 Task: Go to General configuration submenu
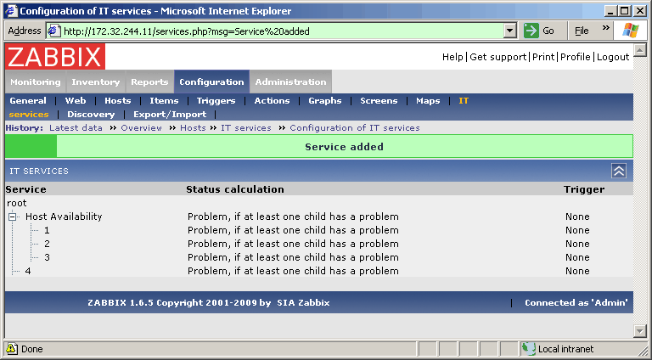[x=28, y=100]
